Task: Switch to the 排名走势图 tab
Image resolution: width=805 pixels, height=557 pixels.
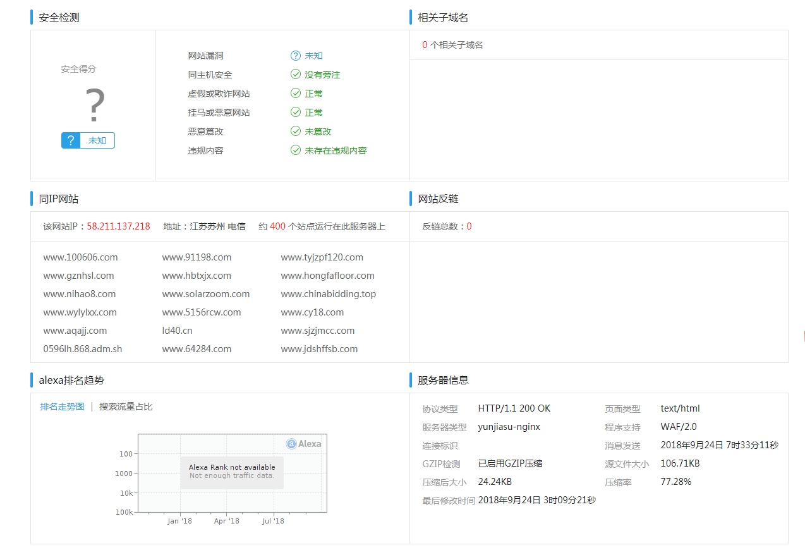Action: click(62, 407)
